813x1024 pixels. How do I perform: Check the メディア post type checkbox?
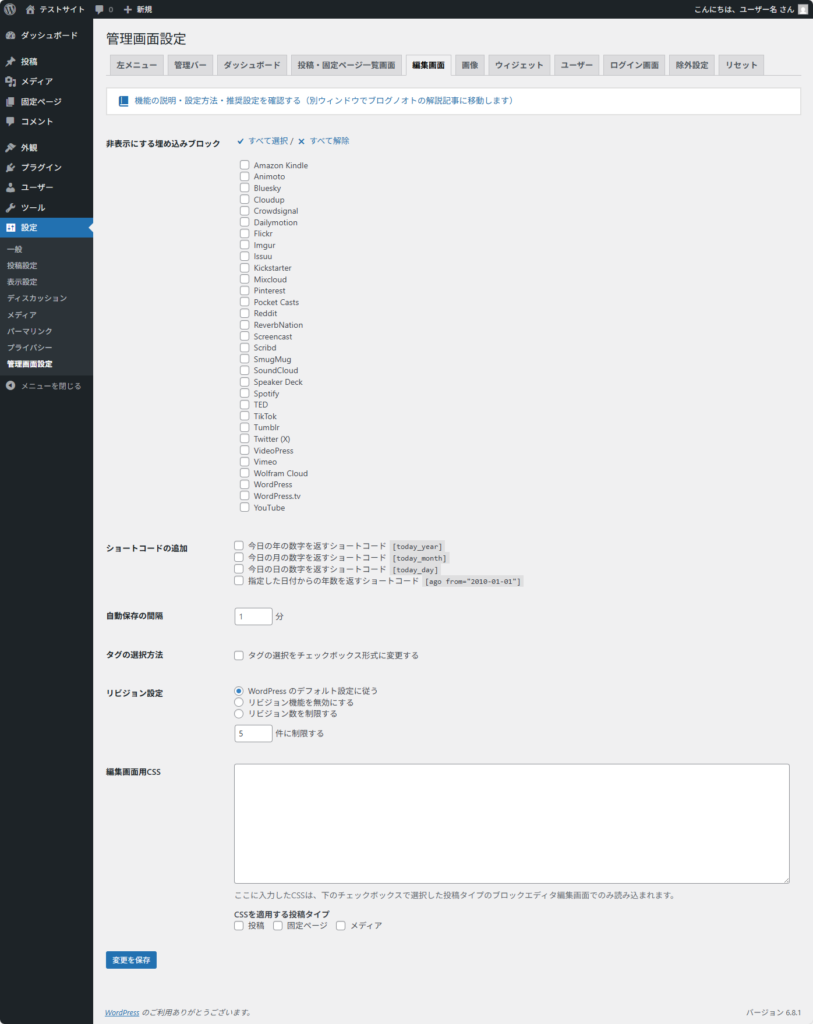click(x=341, y=926)
